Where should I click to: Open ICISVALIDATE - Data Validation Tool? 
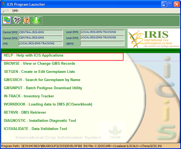coord(35,129)
